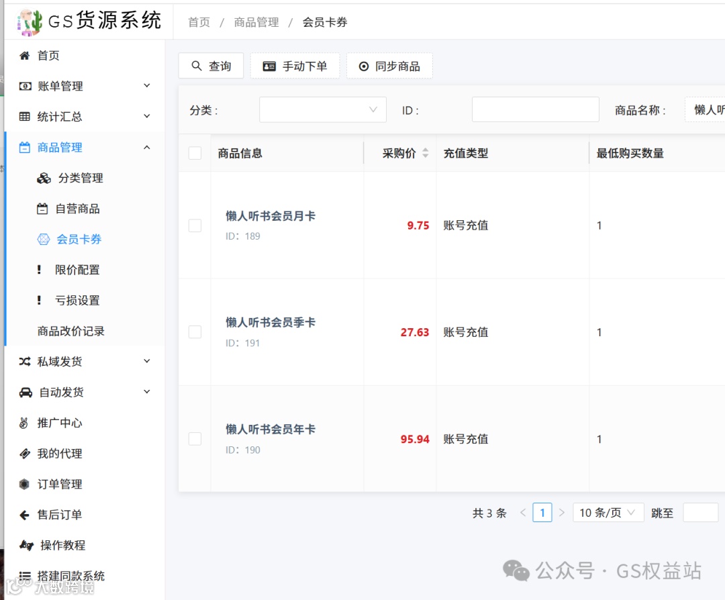The image size is (725, 600).
Task: Click the home icon beside 首页
Action: tap(25, 56)
